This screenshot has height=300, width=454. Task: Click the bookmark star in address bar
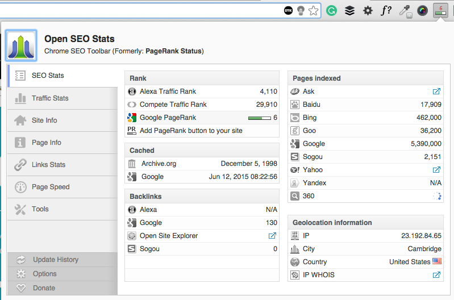click(313, 10)
